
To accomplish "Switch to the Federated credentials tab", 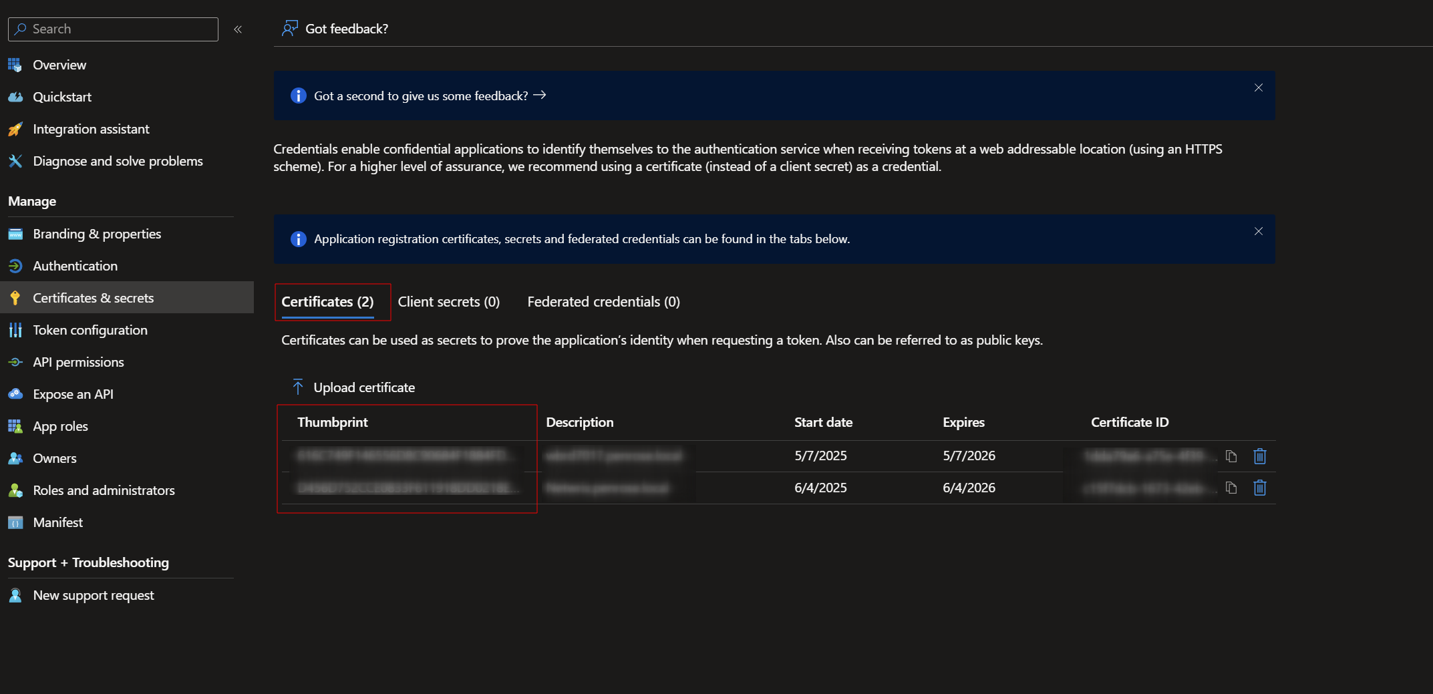I will click(603, 302).
